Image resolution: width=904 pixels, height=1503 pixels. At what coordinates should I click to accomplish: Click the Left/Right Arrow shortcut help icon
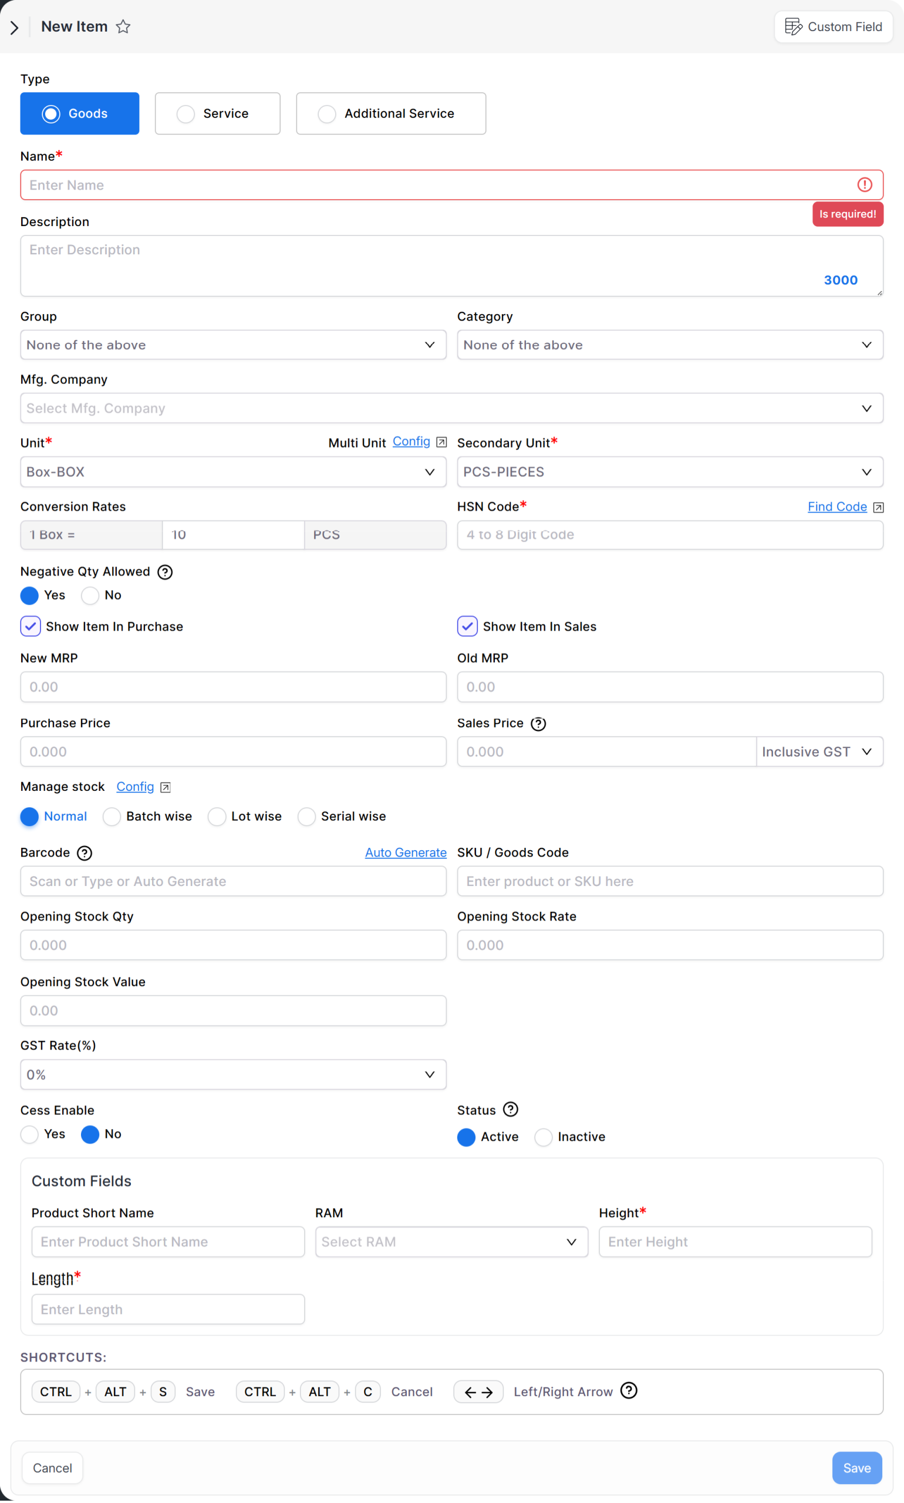point(629,1391)
